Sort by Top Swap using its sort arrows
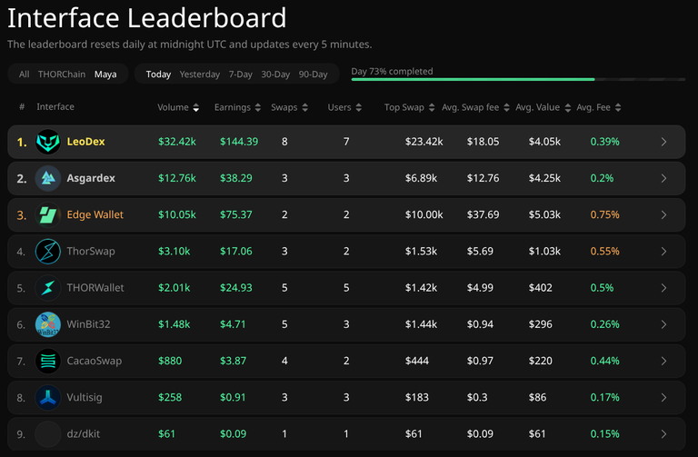This screenshot has width=698, height=457. tap(432, 108)
